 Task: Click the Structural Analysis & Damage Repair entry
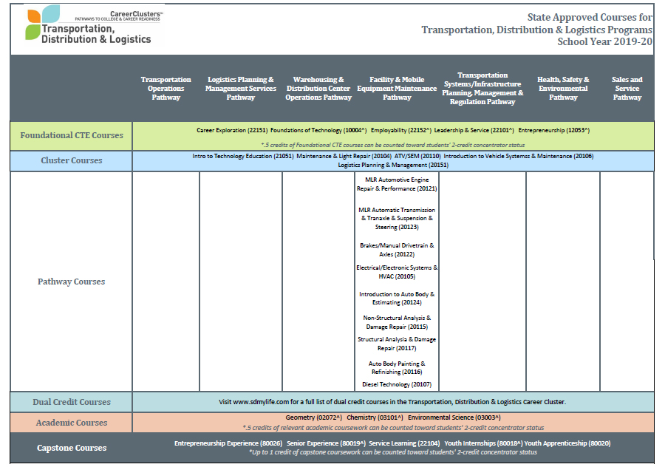click(395, 344)
